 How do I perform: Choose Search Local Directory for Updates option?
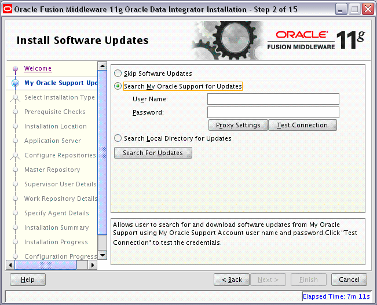118,138
